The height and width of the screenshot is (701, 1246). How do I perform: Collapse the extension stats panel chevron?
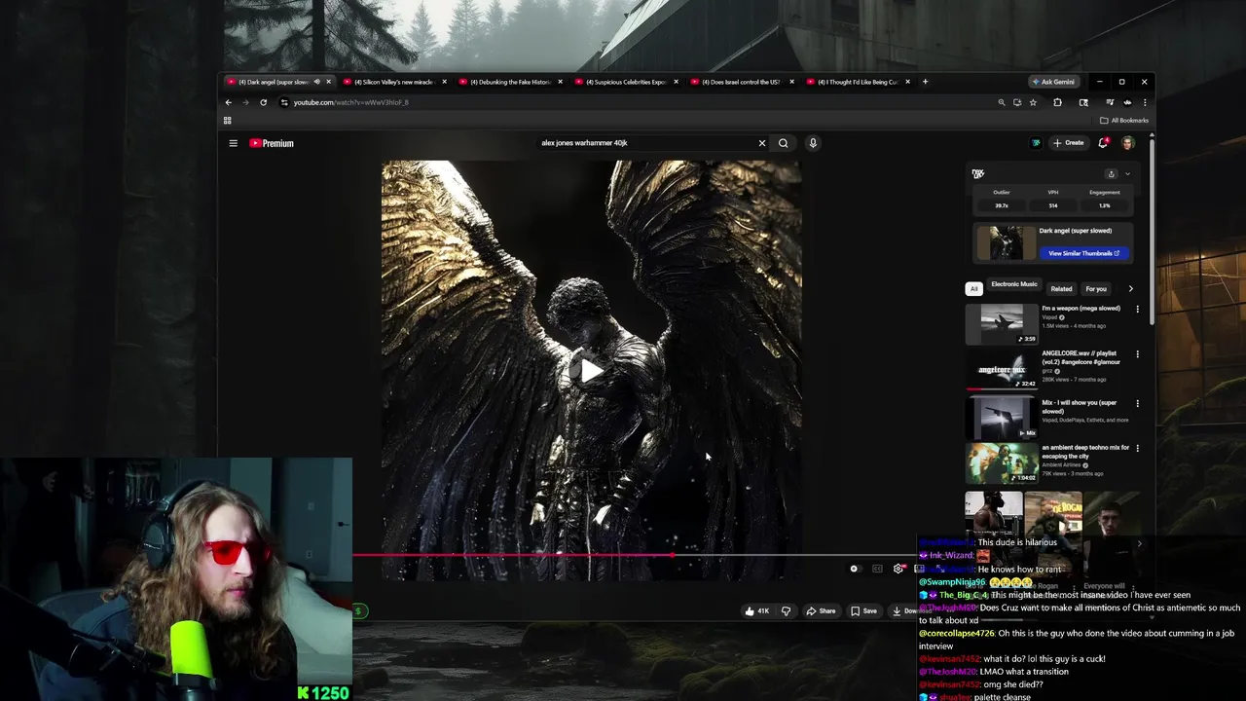[x=1127, y=174]
